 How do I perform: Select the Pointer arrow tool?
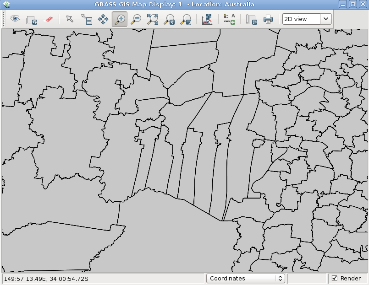[x=69, y=19]
